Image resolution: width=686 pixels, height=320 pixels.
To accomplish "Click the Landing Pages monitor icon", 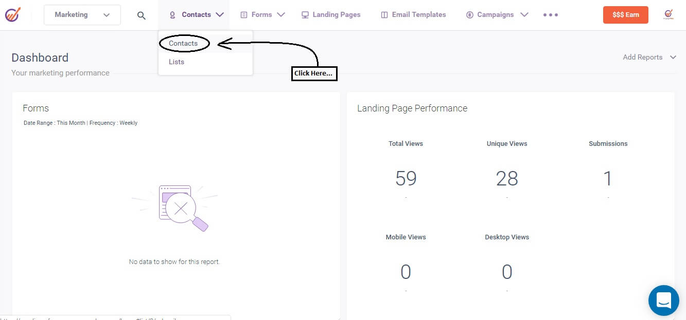I will click(x=305, y=14).
